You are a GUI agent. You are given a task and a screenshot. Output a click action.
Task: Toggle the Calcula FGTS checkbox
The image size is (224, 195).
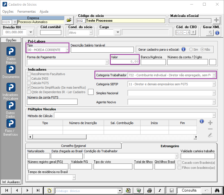click(x=29, y=83)
